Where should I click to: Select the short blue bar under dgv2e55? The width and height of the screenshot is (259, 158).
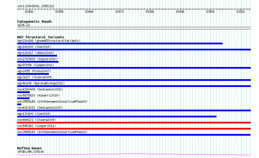click(x=33, y=74)
